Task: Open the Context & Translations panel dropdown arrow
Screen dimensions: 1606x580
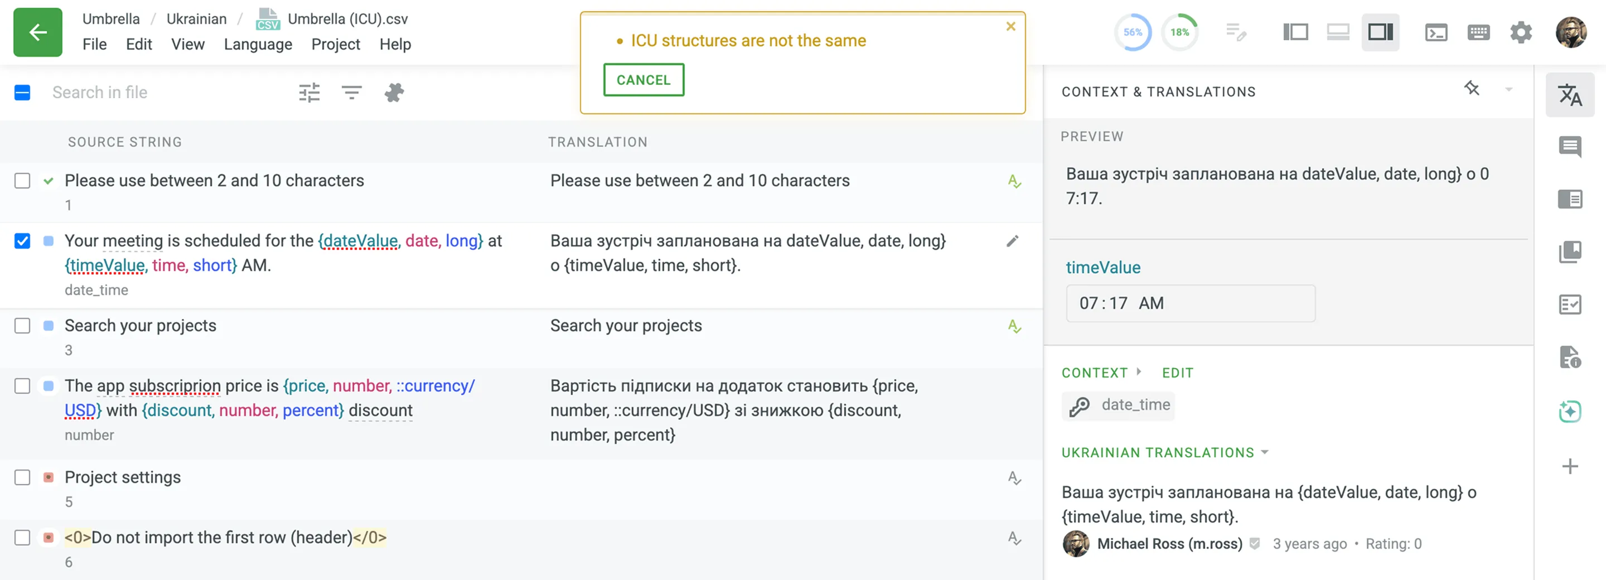Action: (1509, 90)
